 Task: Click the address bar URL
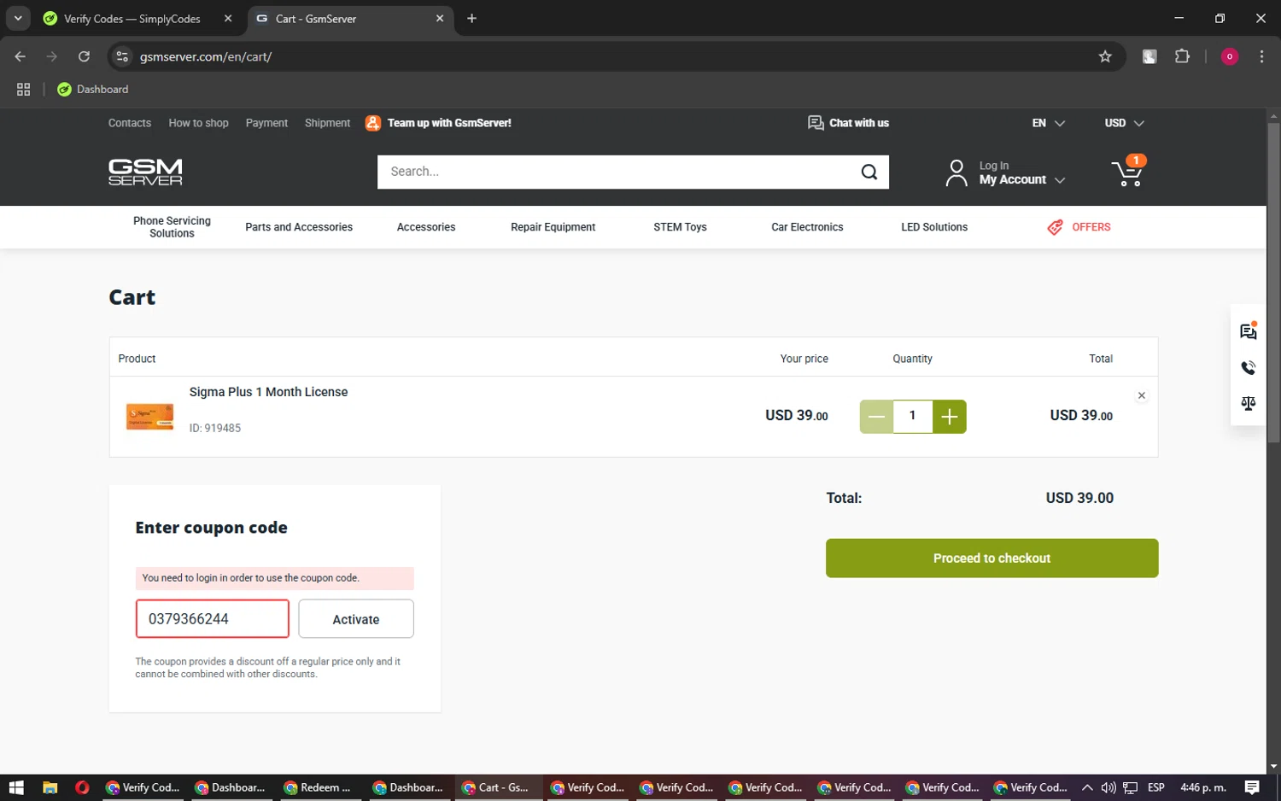point(206,56)
